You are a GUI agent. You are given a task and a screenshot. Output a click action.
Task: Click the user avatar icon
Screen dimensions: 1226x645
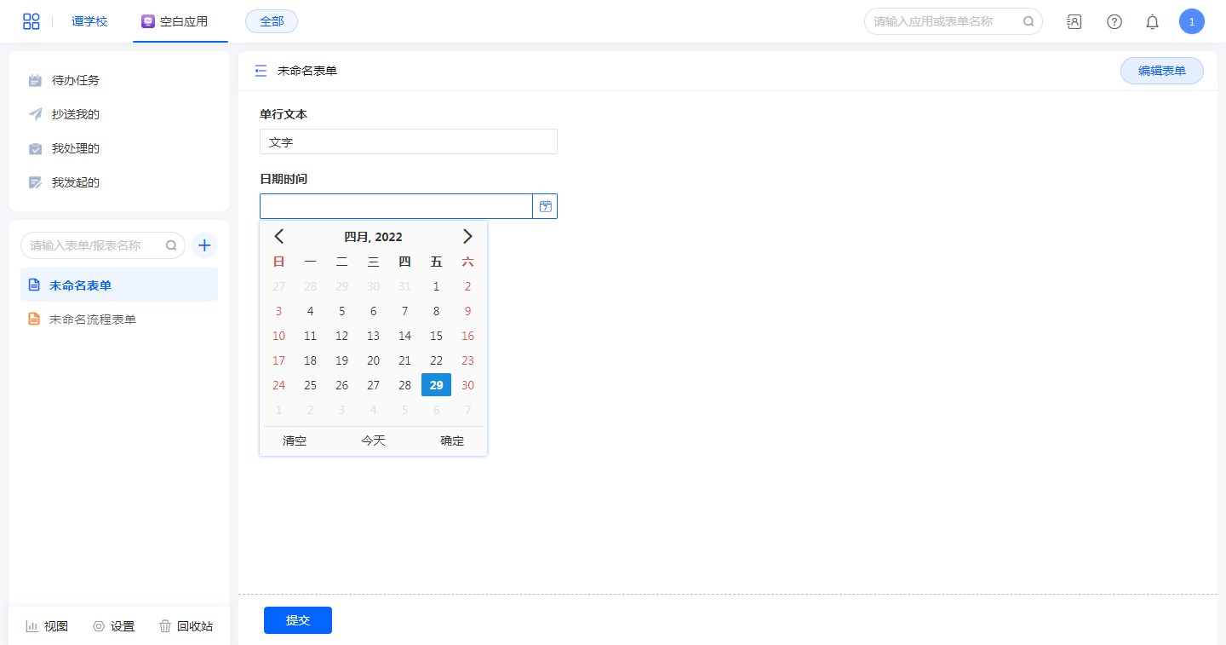coord(1191,22)
